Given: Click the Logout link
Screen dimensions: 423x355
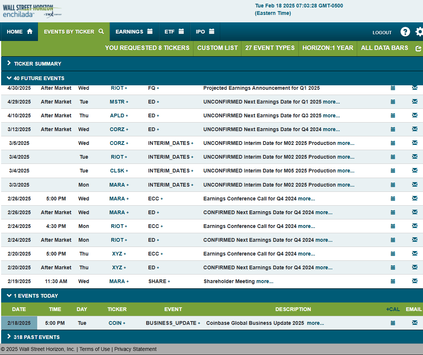Looking at the screenshot, I should (382, 33).
